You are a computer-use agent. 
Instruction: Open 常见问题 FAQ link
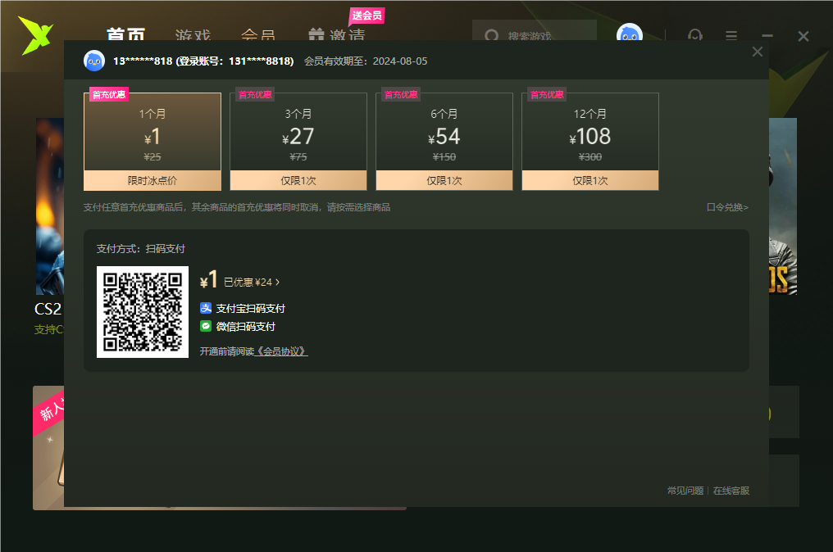pyautogui.click(x=685, y=491)
